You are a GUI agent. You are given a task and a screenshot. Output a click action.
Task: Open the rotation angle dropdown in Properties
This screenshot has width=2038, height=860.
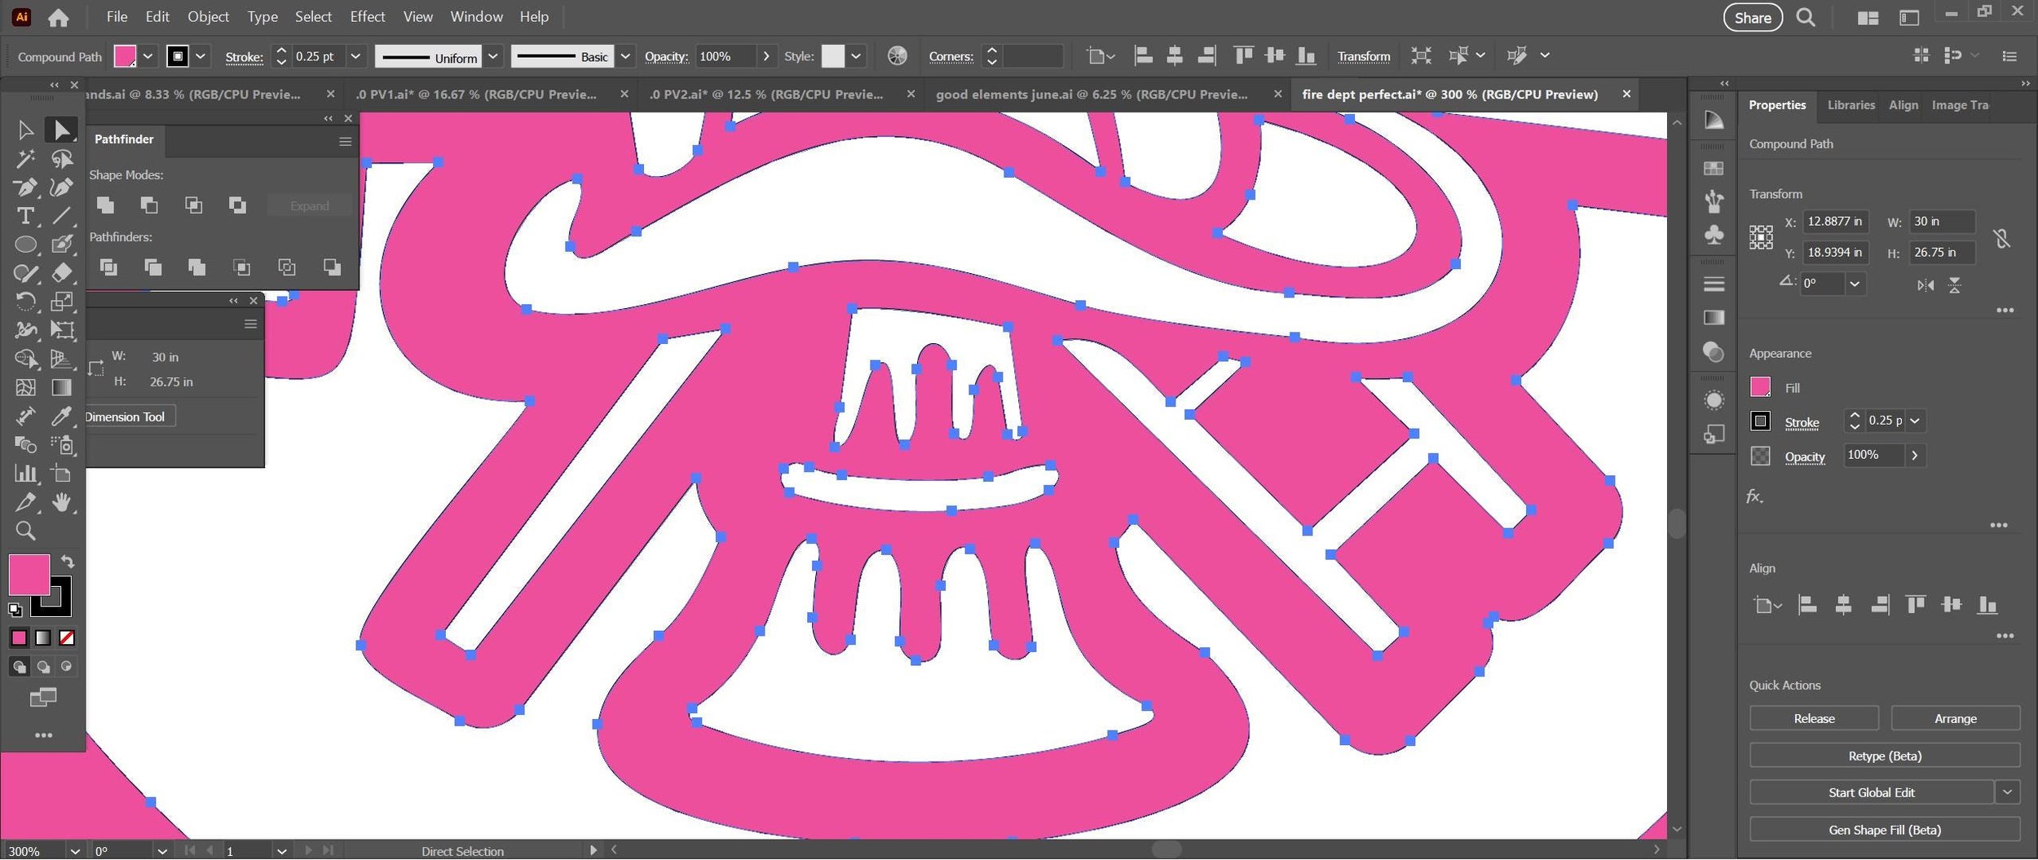click(1855, 284)
